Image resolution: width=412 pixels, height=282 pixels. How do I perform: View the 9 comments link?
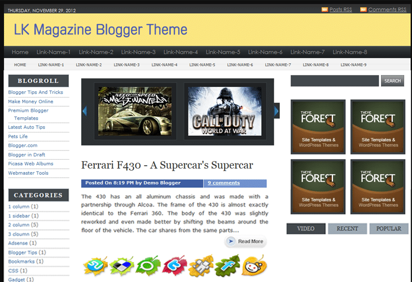pos(223,183)
